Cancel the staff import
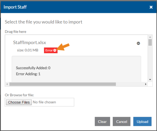Viewport: 157px width, 131px height. coord(122,122)
